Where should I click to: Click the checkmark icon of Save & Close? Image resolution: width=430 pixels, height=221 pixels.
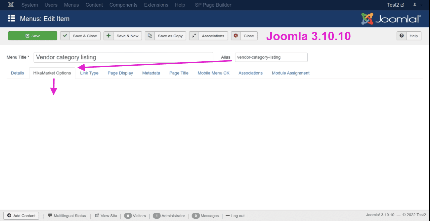65,36
